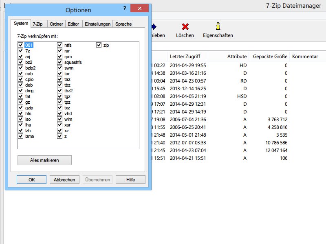Click the packed size 3 535
This screenshot has width=326, height=244.
pyautogui.click(x=282, y=135)
